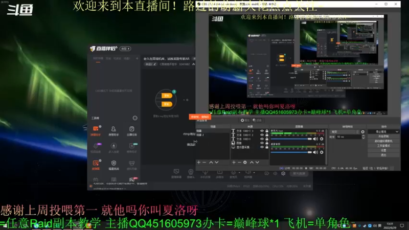
Task: Toggle lock on 图像 source
Action: point(267,143)
